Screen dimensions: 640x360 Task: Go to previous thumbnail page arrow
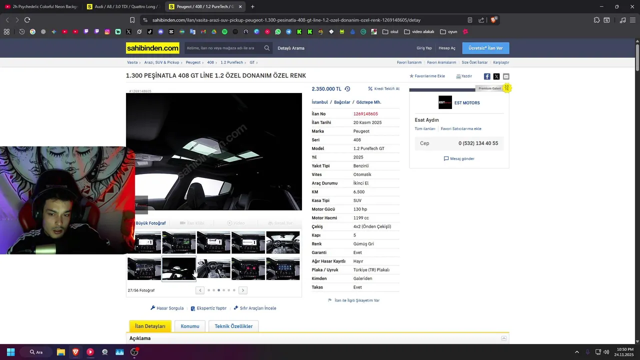pyautogui.click(x=200, y=290)
